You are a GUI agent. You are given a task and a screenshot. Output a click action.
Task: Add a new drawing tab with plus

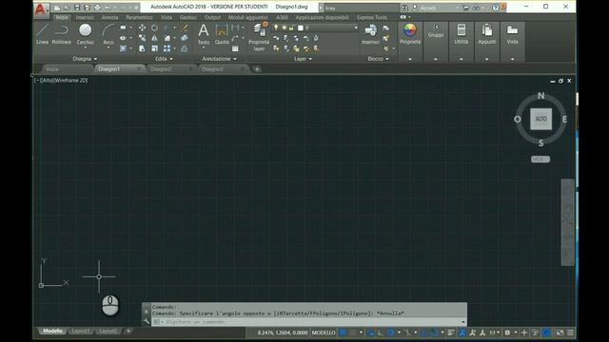click(257, 69)
